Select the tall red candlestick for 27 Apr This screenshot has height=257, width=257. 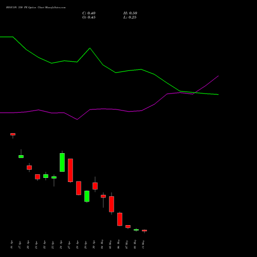point(70,170)
